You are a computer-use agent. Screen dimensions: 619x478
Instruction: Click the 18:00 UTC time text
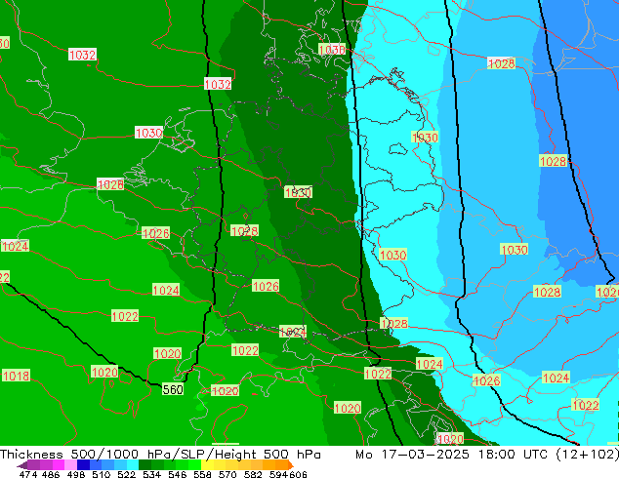tap(513, 454)
